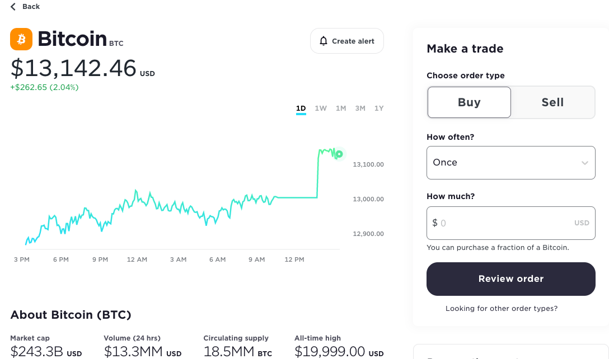Screen dimensions: 609x359
Task: Click the 13,000.00 chart axis label
Action: tap(368, 199)
